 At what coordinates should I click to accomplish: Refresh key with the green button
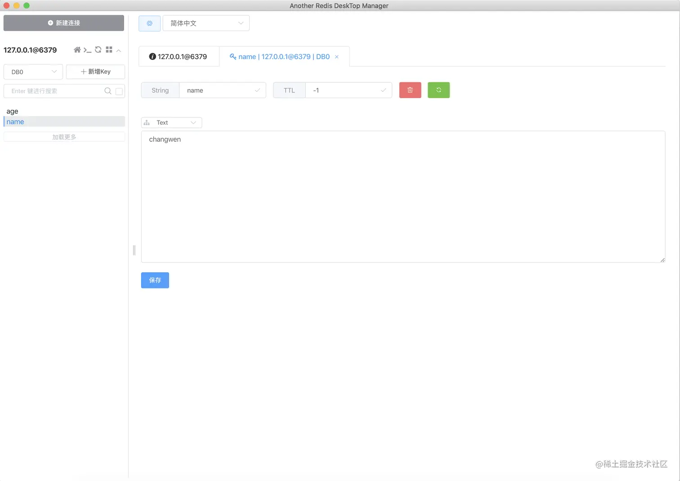(x=438, y=90)
